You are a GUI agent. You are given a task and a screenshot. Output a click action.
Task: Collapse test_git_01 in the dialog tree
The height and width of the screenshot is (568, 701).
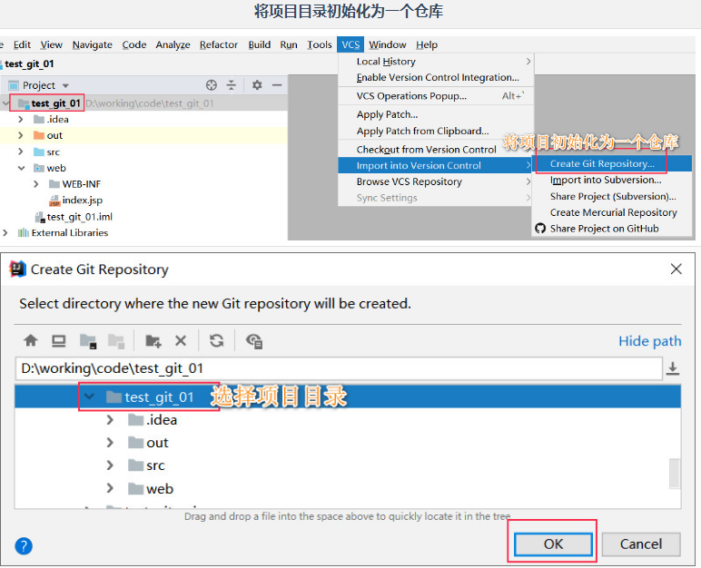(x=89, y=397)
